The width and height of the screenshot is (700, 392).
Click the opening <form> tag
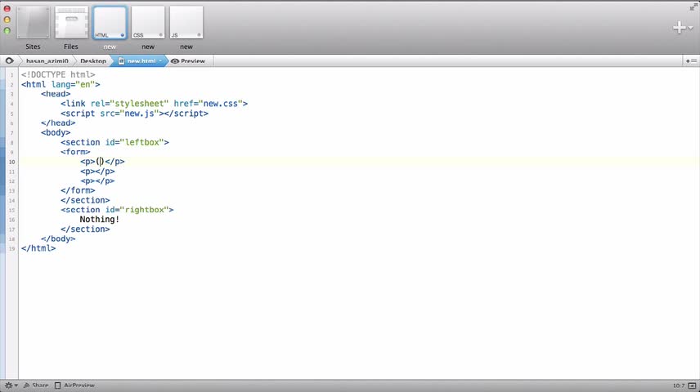(x=75, y=152)
